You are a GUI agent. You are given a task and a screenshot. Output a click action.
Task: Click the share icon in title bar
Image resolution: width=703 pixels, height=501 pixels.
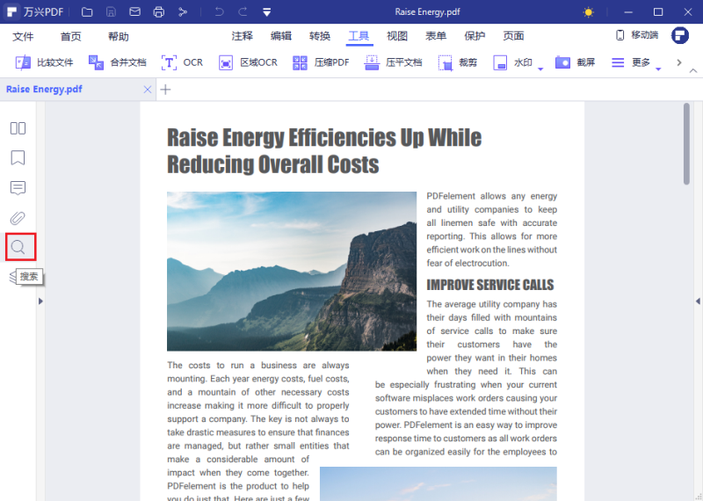183,12
